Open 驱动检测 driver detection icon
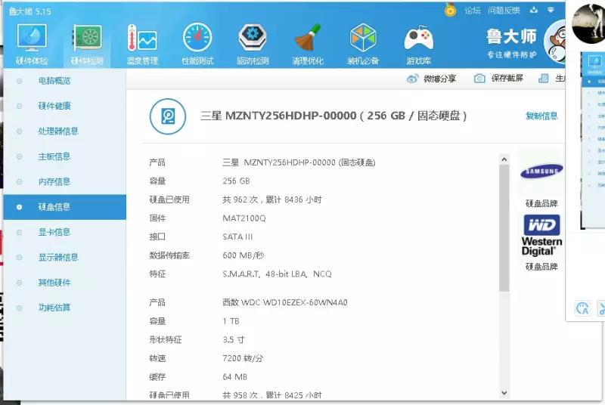Viewport: 605px width, 405px height. [x=253, y=38]
